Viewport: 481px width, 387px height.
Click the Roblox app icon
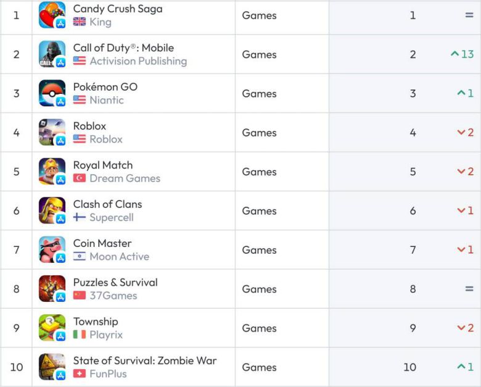pos(52,132)
